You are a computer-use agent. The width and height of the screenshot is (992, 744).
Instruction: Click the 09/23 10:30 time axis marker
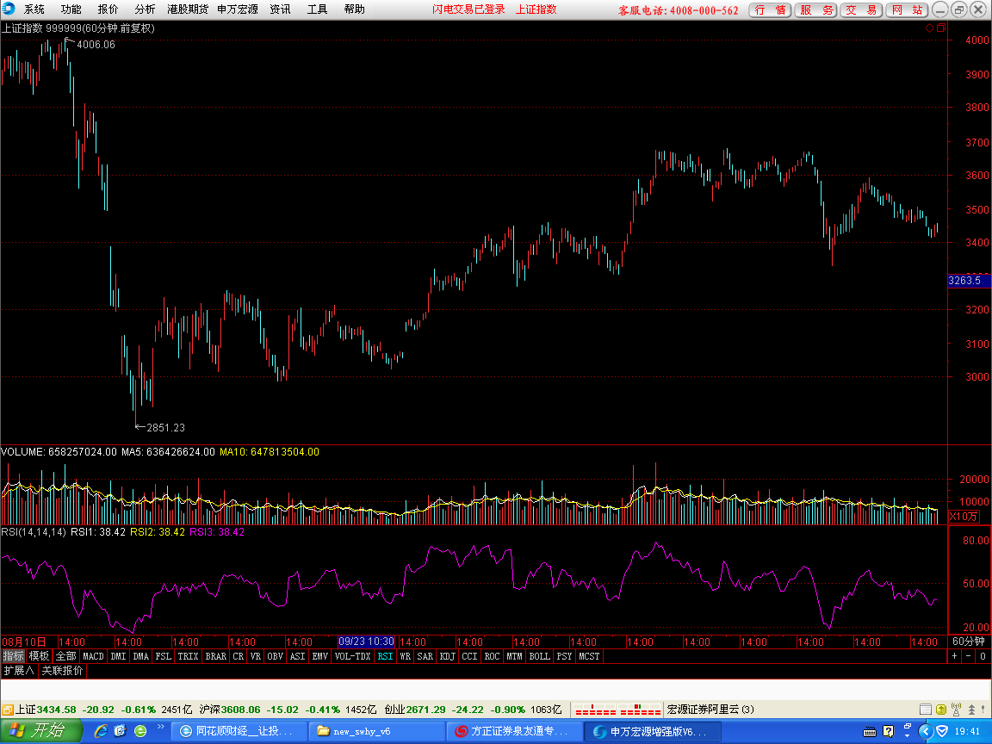click(x=366, y=642)
